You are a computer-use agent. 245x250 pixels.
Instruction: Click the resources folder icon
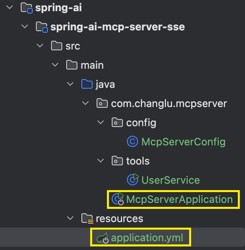tap(87, 218)
